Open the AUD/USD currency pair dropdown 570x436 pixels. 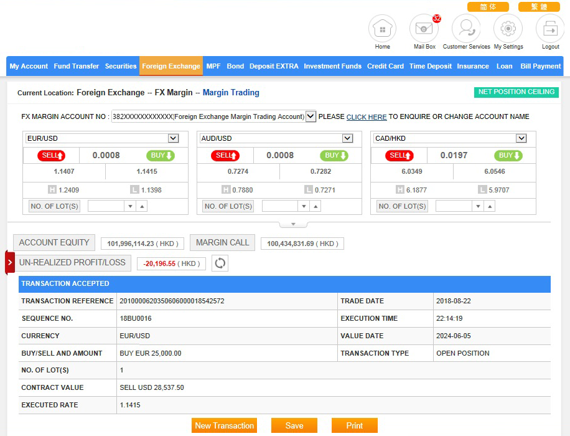click(x=347, y=138)
